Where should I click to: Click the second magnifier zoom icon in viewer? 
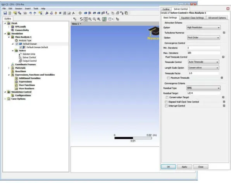click(x=95, y=19)
